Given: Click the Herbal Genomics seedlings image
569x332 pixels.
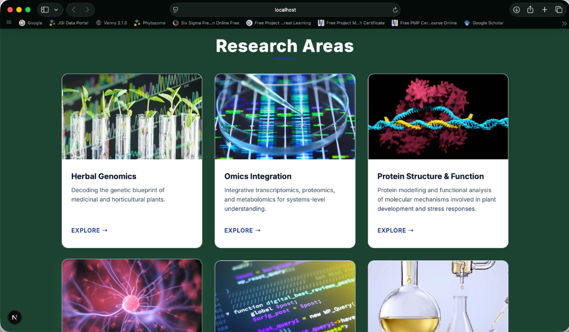Looking at the screenshot, I should [132, 117].
